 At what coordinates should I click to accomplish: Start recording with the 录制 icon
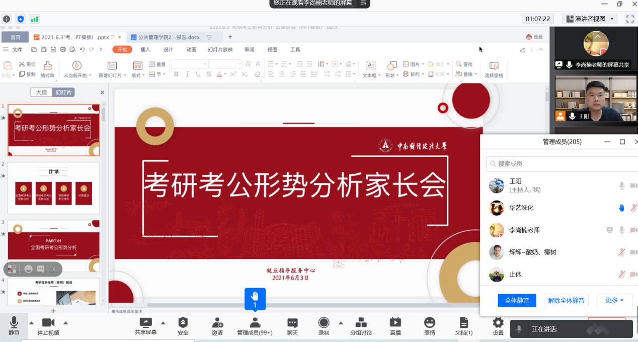click(x=324, y=323)
